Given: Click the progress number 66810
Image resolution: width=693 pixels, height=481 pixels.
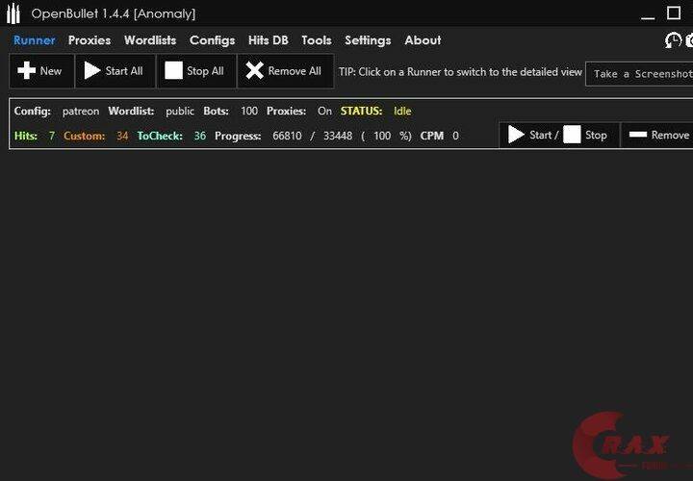Looking at the screenshot, I should tap(287, 136).
